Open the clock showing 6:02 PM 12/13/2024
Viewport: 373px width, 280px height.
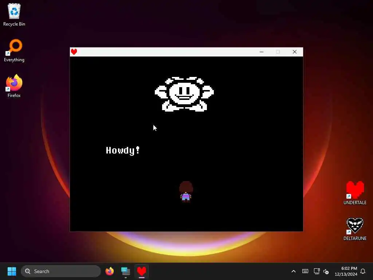pyautogui.click(x=346, y=271)
